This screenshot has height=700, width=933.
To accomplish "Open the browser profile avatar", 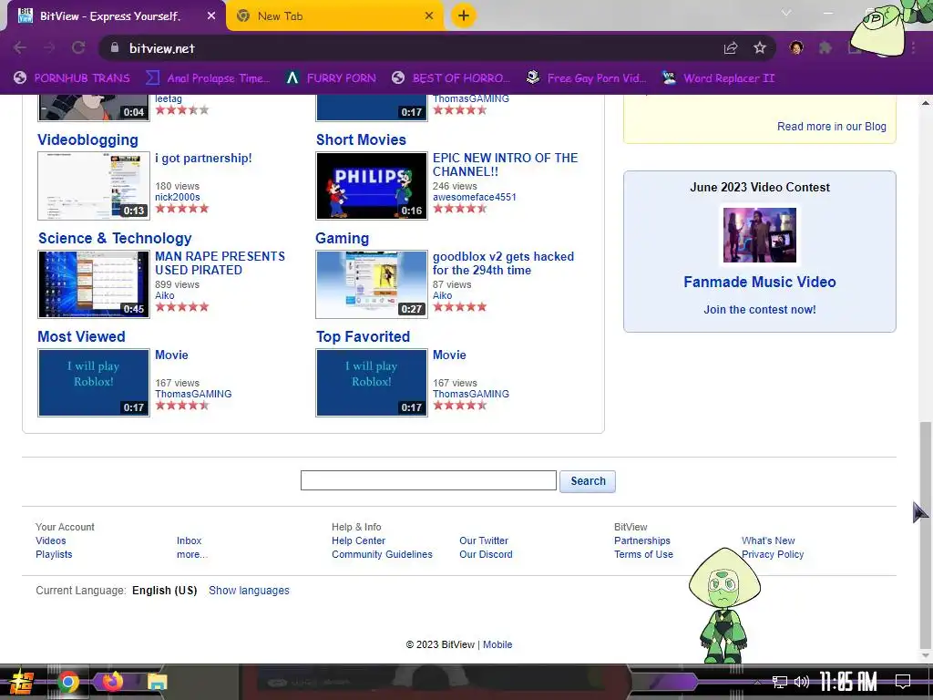I will click(x=796, y=47).
